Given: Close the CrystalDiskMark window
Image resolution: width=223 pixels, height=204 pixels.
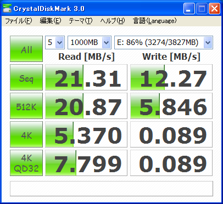Looking at the screenshot, I should coord(214,9).
